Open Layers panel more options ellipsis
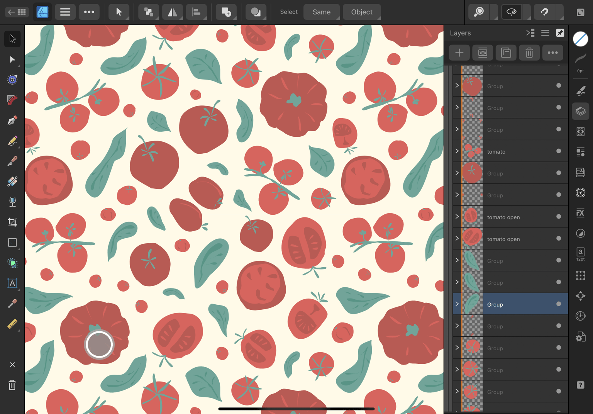This screenshot has width=593, height=414. click(553, 53)
